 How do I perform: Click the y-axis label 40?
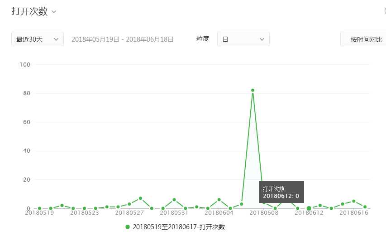(x=27, y=150)
